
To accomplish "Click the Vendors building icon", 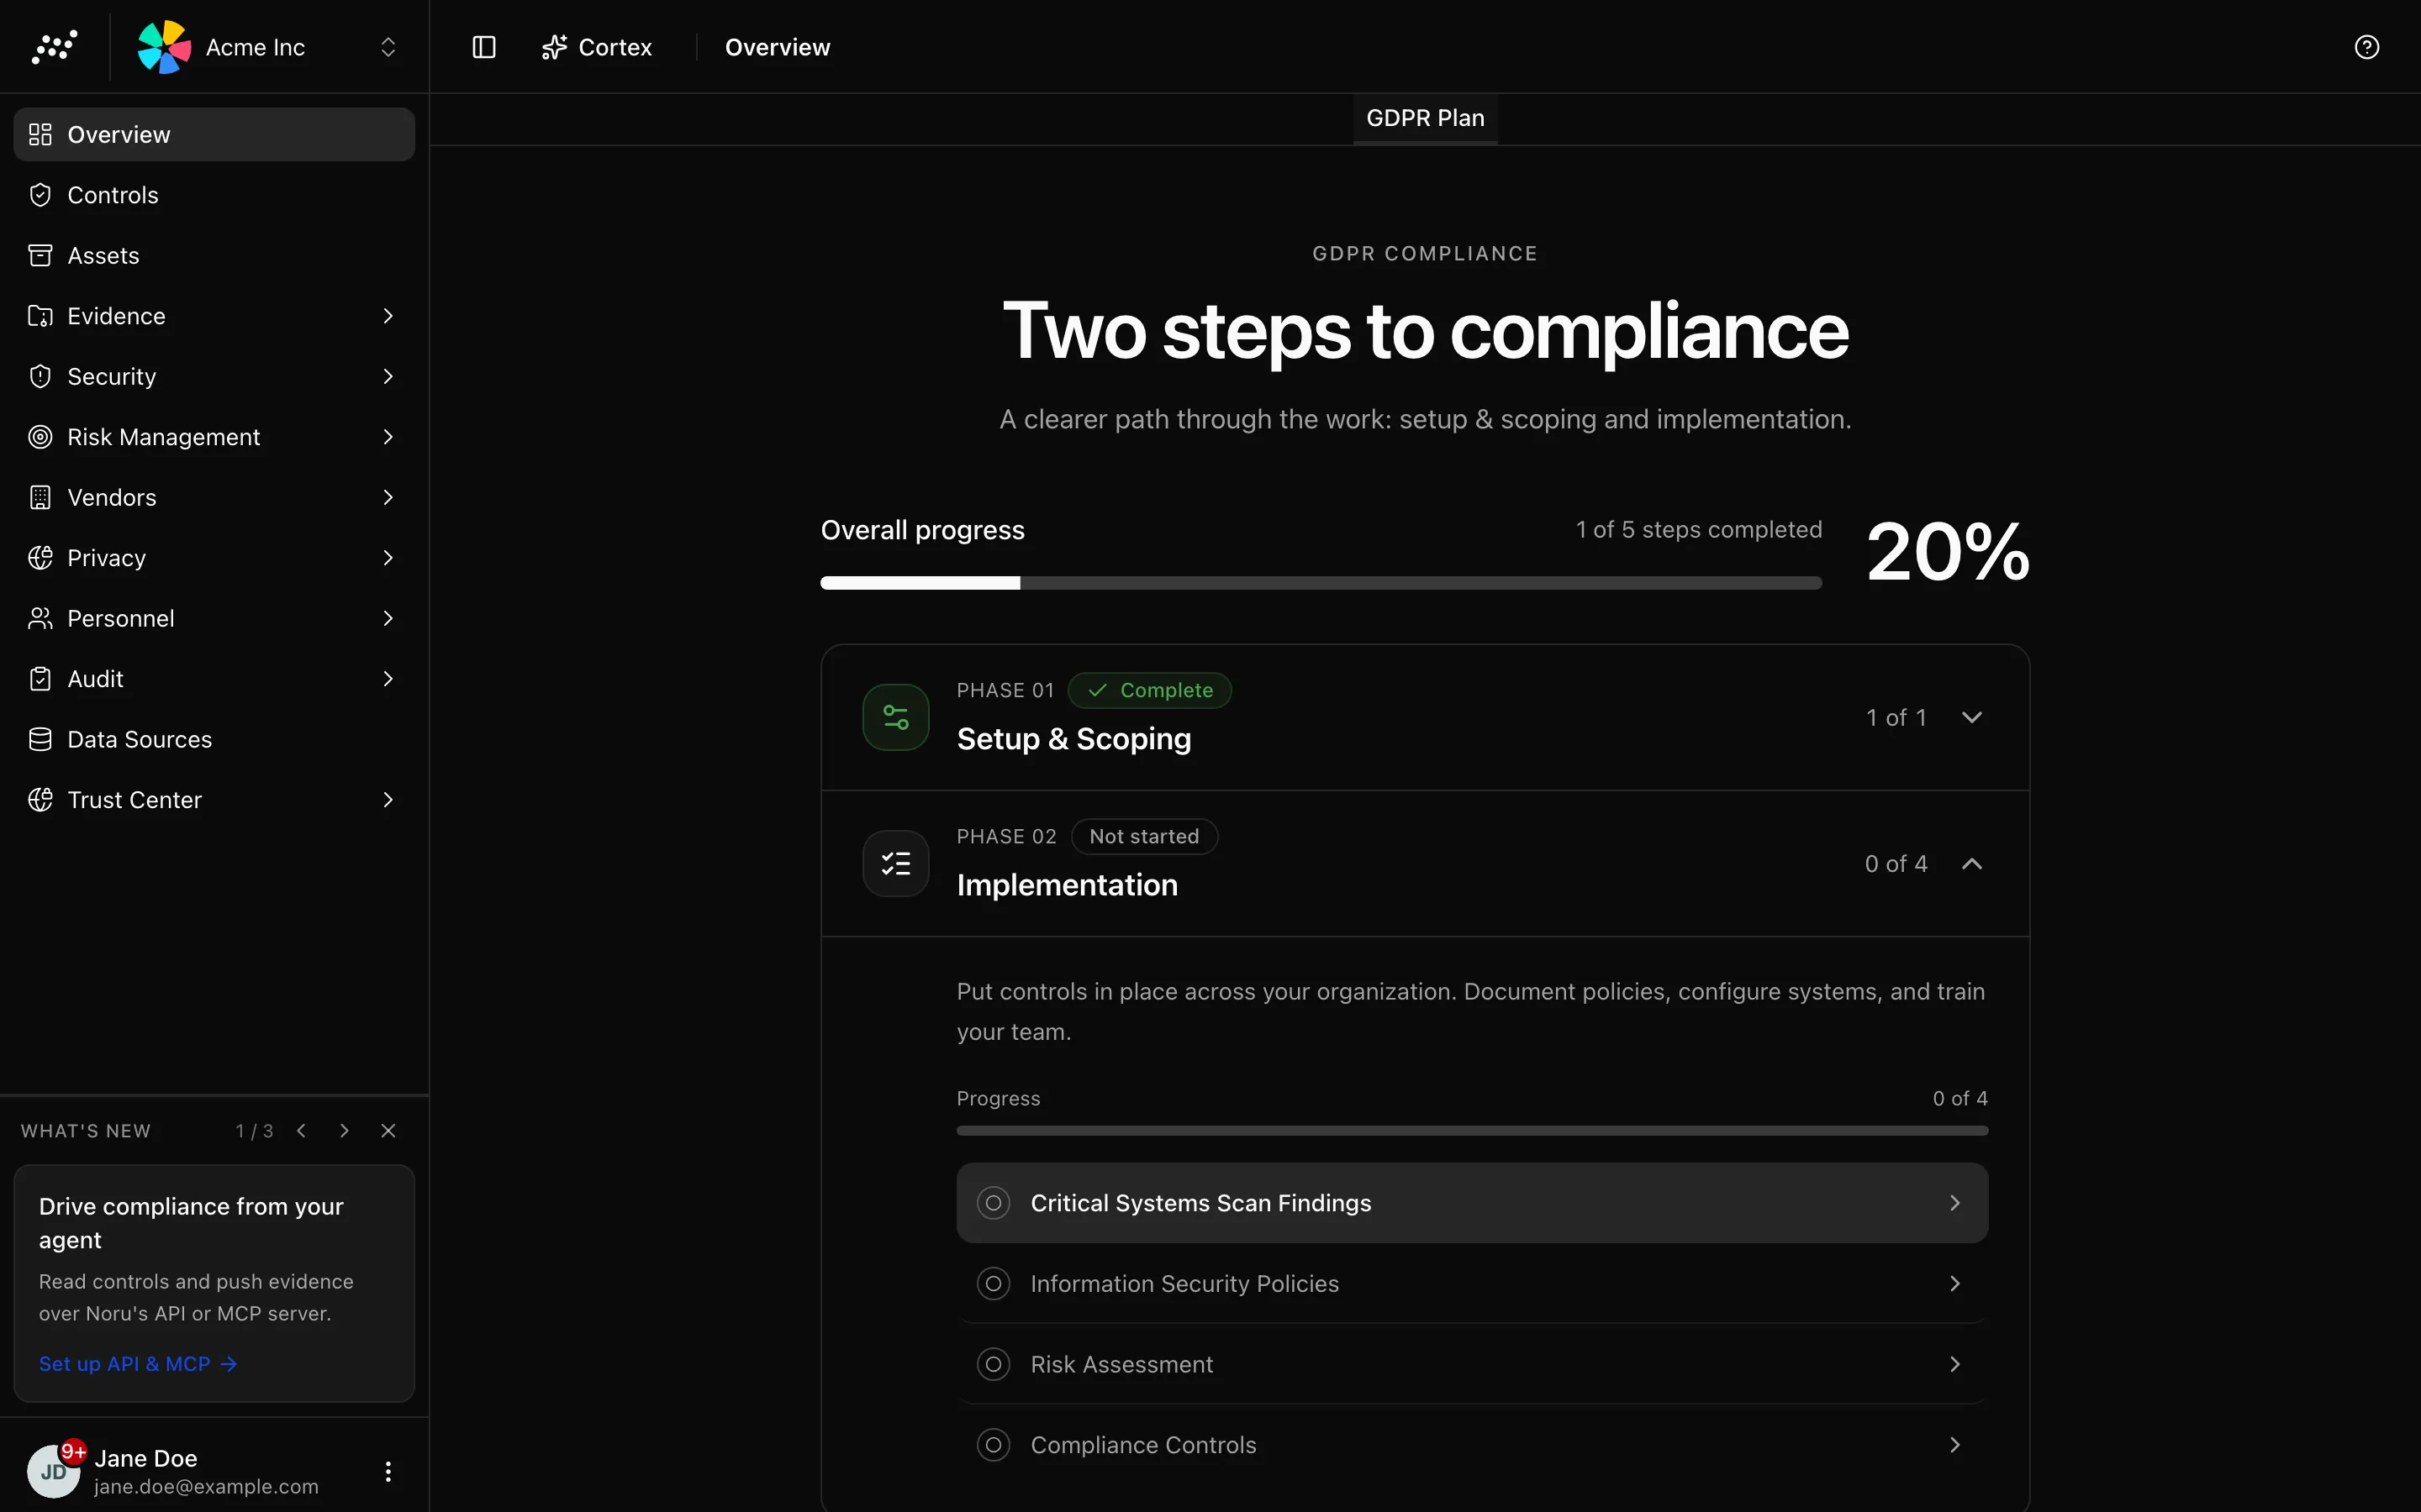I will click(x=40, y=497).
